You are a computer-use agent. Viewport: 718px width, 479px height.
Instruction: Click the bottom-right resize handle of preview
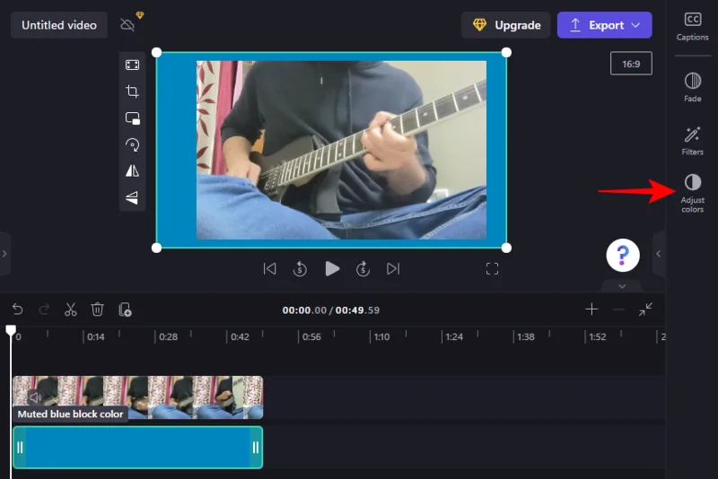pos(506,248)
